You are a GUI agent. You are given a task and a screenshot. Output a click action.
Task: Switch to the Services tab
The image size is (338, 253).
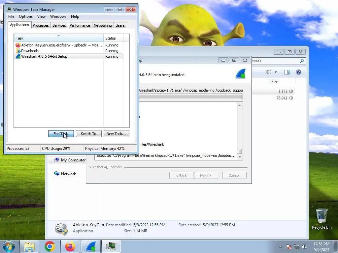pos(59,25)
